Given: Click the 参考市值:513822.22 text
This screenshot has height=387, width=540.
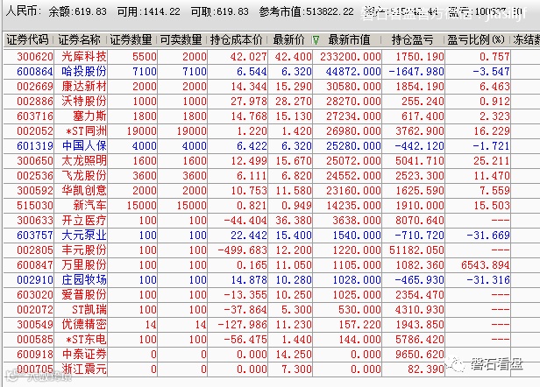Looking at the screenshot, I should point(306,11).
